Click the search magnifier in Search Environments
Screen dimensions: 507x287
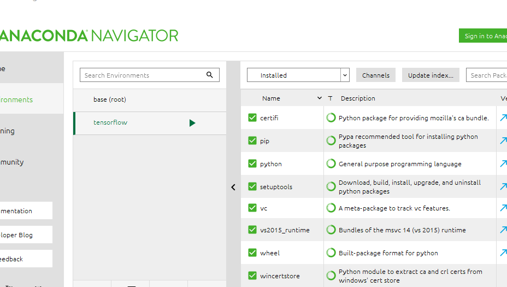click(210, 75)
